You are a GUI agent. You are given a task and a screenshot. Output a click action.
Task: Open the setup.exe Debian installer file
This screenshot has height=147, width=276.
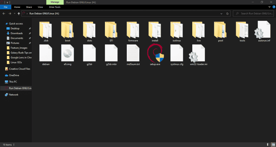pyautogui.click(x=154, y=54)
